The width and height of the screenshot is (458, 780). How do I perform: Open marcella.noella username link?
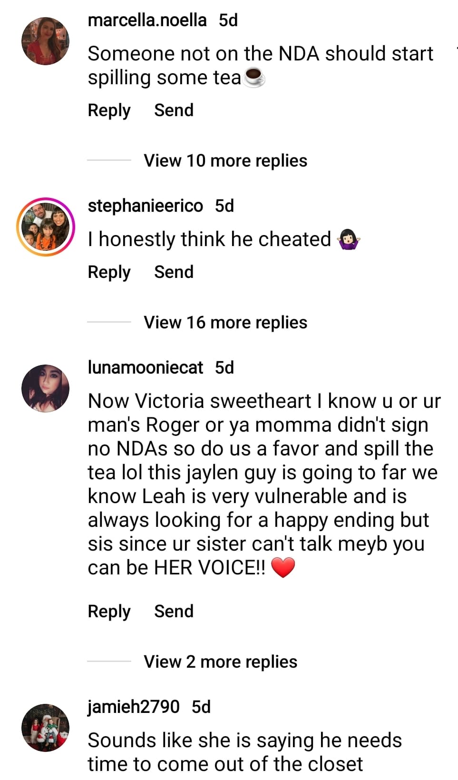(x=147, y=20)
